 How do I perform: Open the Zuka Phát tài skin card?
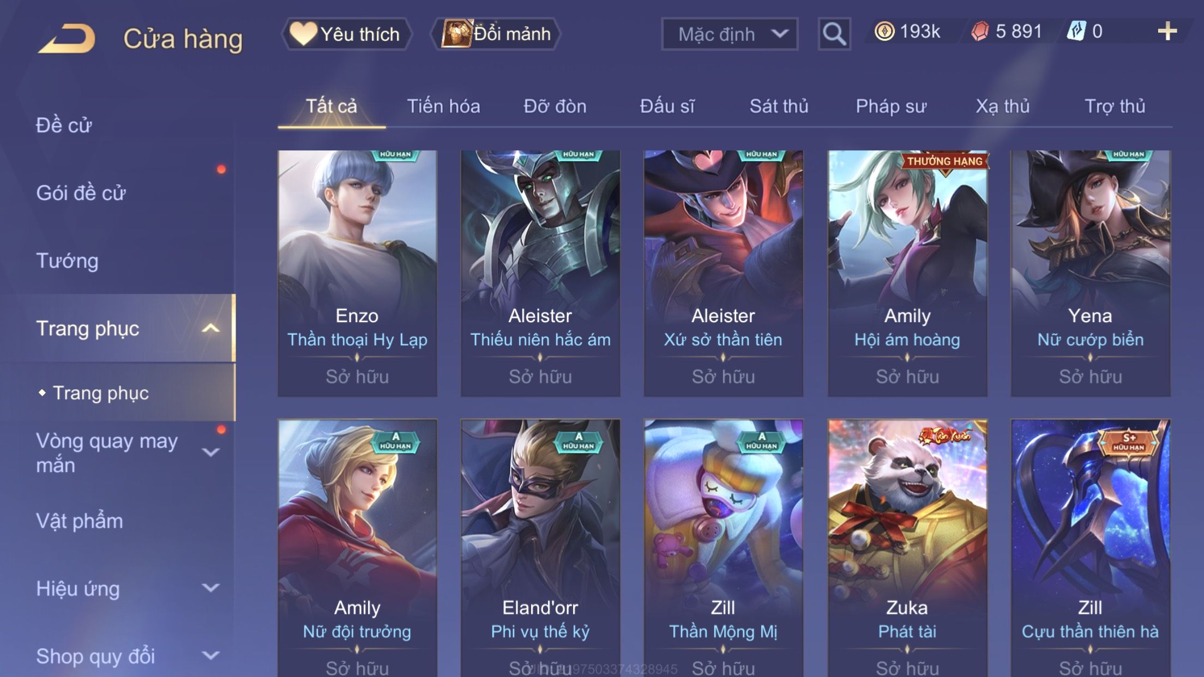pos(907,548)
